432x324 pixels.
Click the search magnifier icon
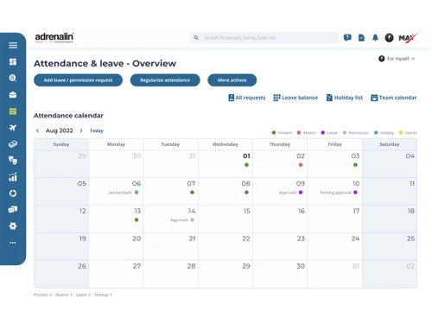(196, 38)
